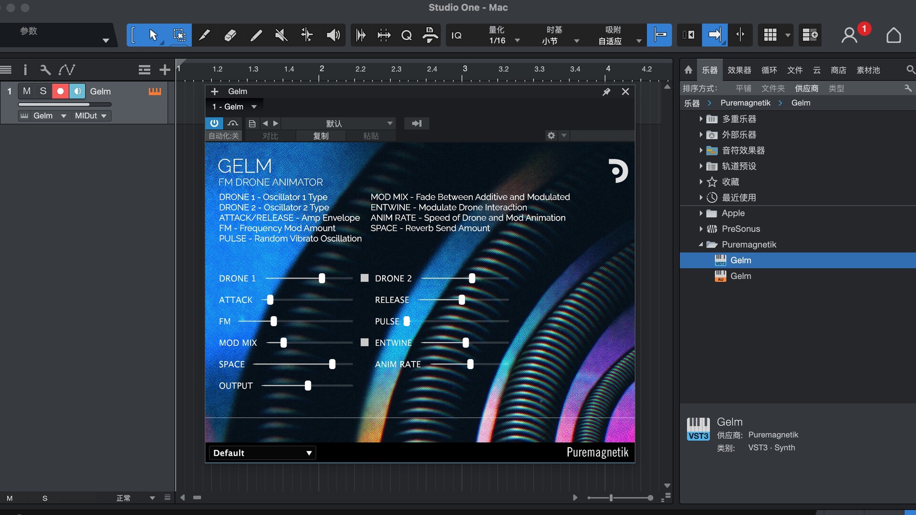Viewport: 916px width, 515px height.
Task: Select the Split (knife) tool
Action: [x=204, y=35]
